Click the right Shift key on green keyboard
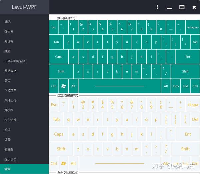 tap(185, 71)
